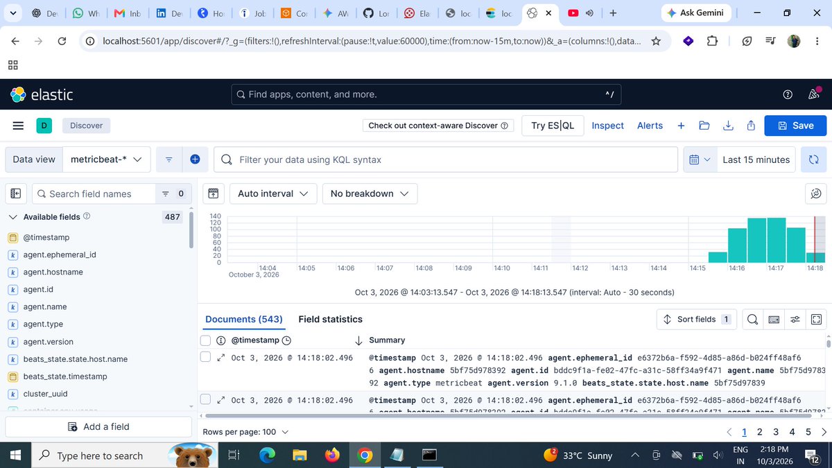832x468 pixels.
Task: Switch to the YouTube browser tab
Action: 575,13
